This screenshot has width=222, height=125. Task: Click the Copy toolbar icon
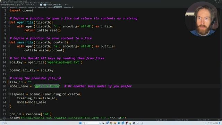(x=18, y=5)
